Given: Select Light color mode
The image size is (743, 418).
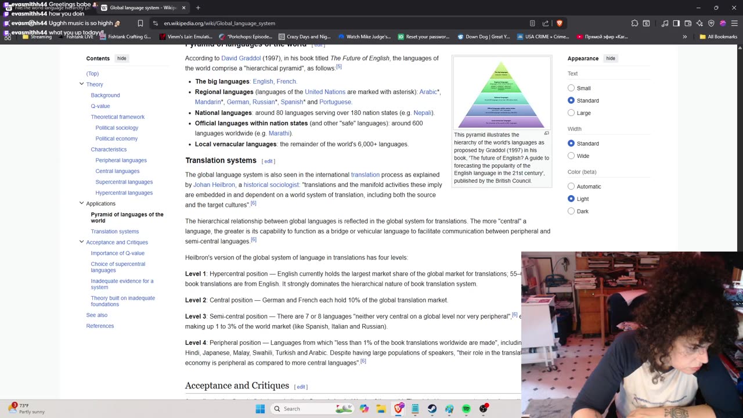Looking at the screenshot, I should pos(571,199).
